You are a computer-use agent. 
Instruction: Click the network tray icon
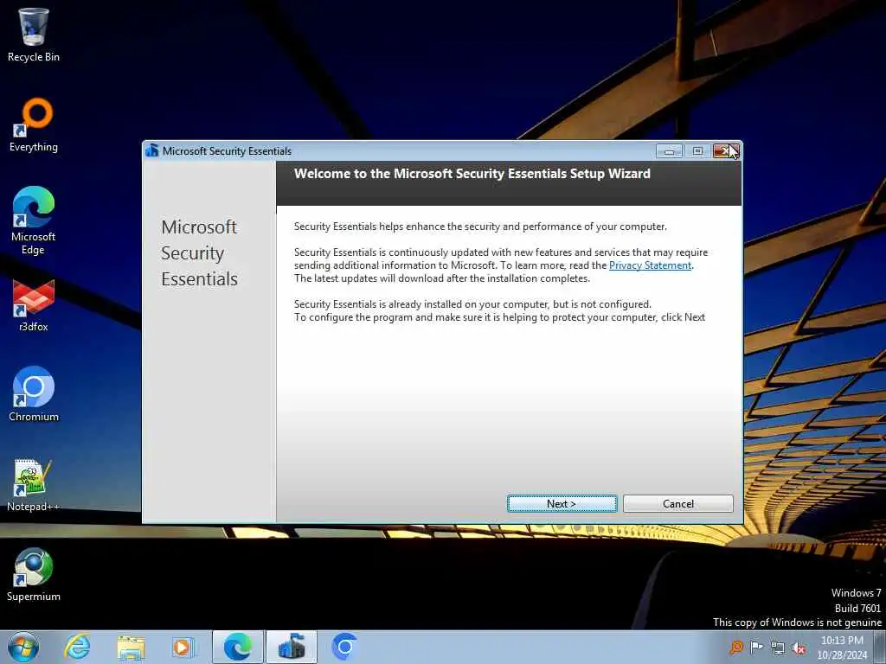tap(778, 648)
